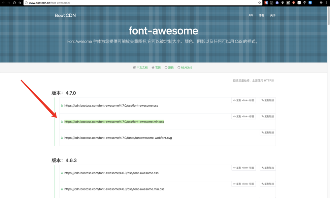Click the page vertical scrollbar thumb
Image resolution: width=330 pixels, height=198 pixels.
pos(329,16)
